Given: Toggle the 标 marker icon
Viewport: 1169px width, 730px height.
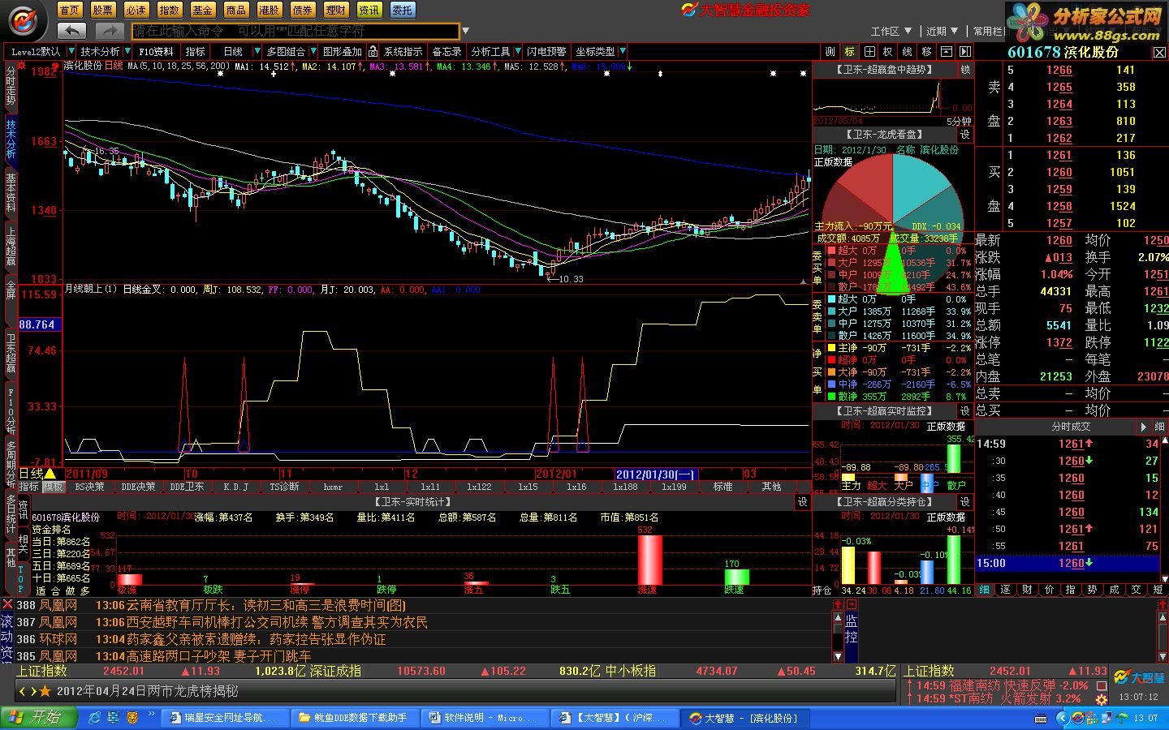Looking at the screenshot, I should point(850,51).
